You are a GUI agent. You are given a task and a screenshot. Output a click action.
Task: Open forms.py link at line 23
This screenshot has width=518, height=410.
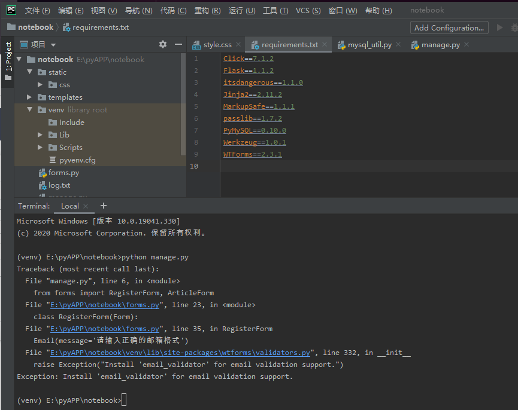(x=106, y=305)
